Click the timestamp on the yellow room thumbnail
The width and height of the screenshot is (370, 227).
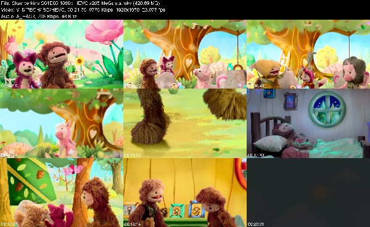point(132,225)
